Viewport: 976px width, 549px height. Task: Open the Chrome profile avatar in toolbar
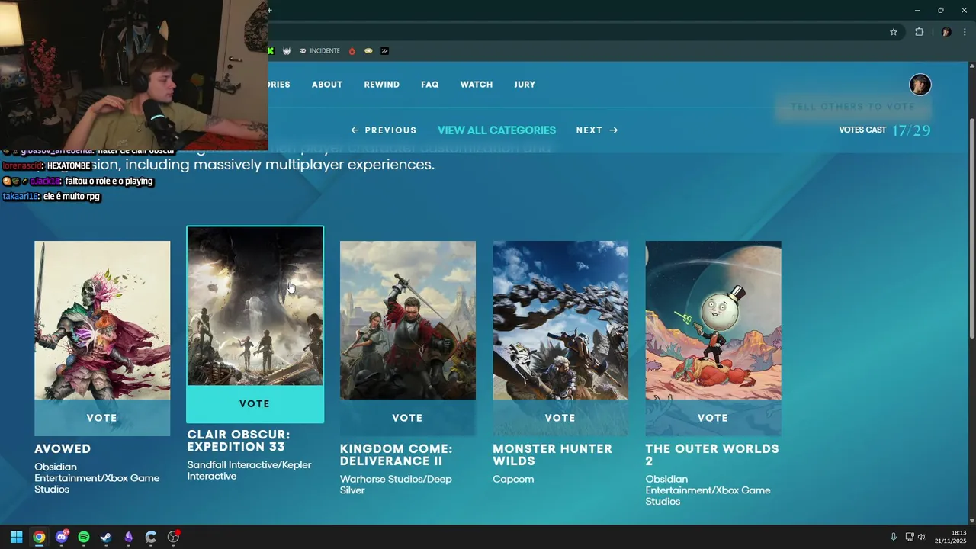pos(946,32)
